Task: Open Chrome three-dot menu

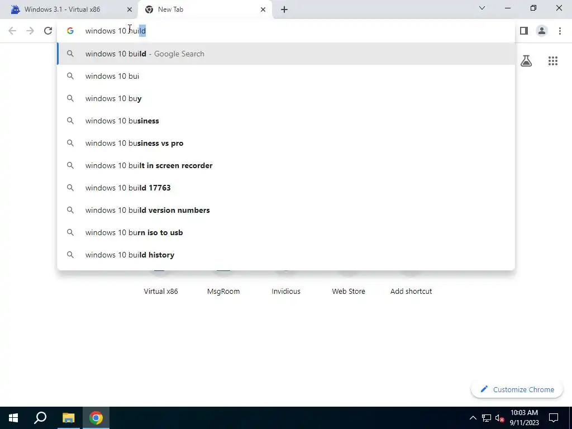Action: click(560, 31)
